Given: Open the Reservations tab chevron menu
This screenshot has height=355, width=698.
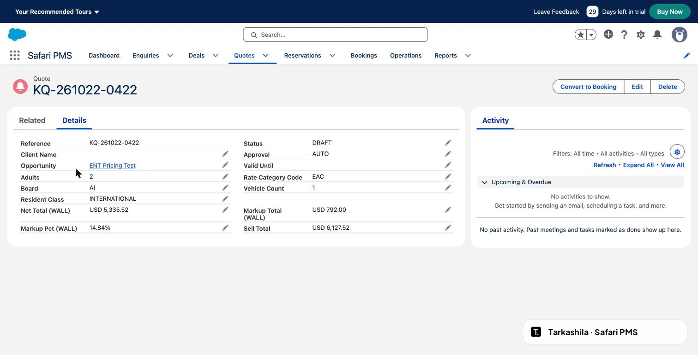Looking at the screenshot, I should [x=332, y=55].
